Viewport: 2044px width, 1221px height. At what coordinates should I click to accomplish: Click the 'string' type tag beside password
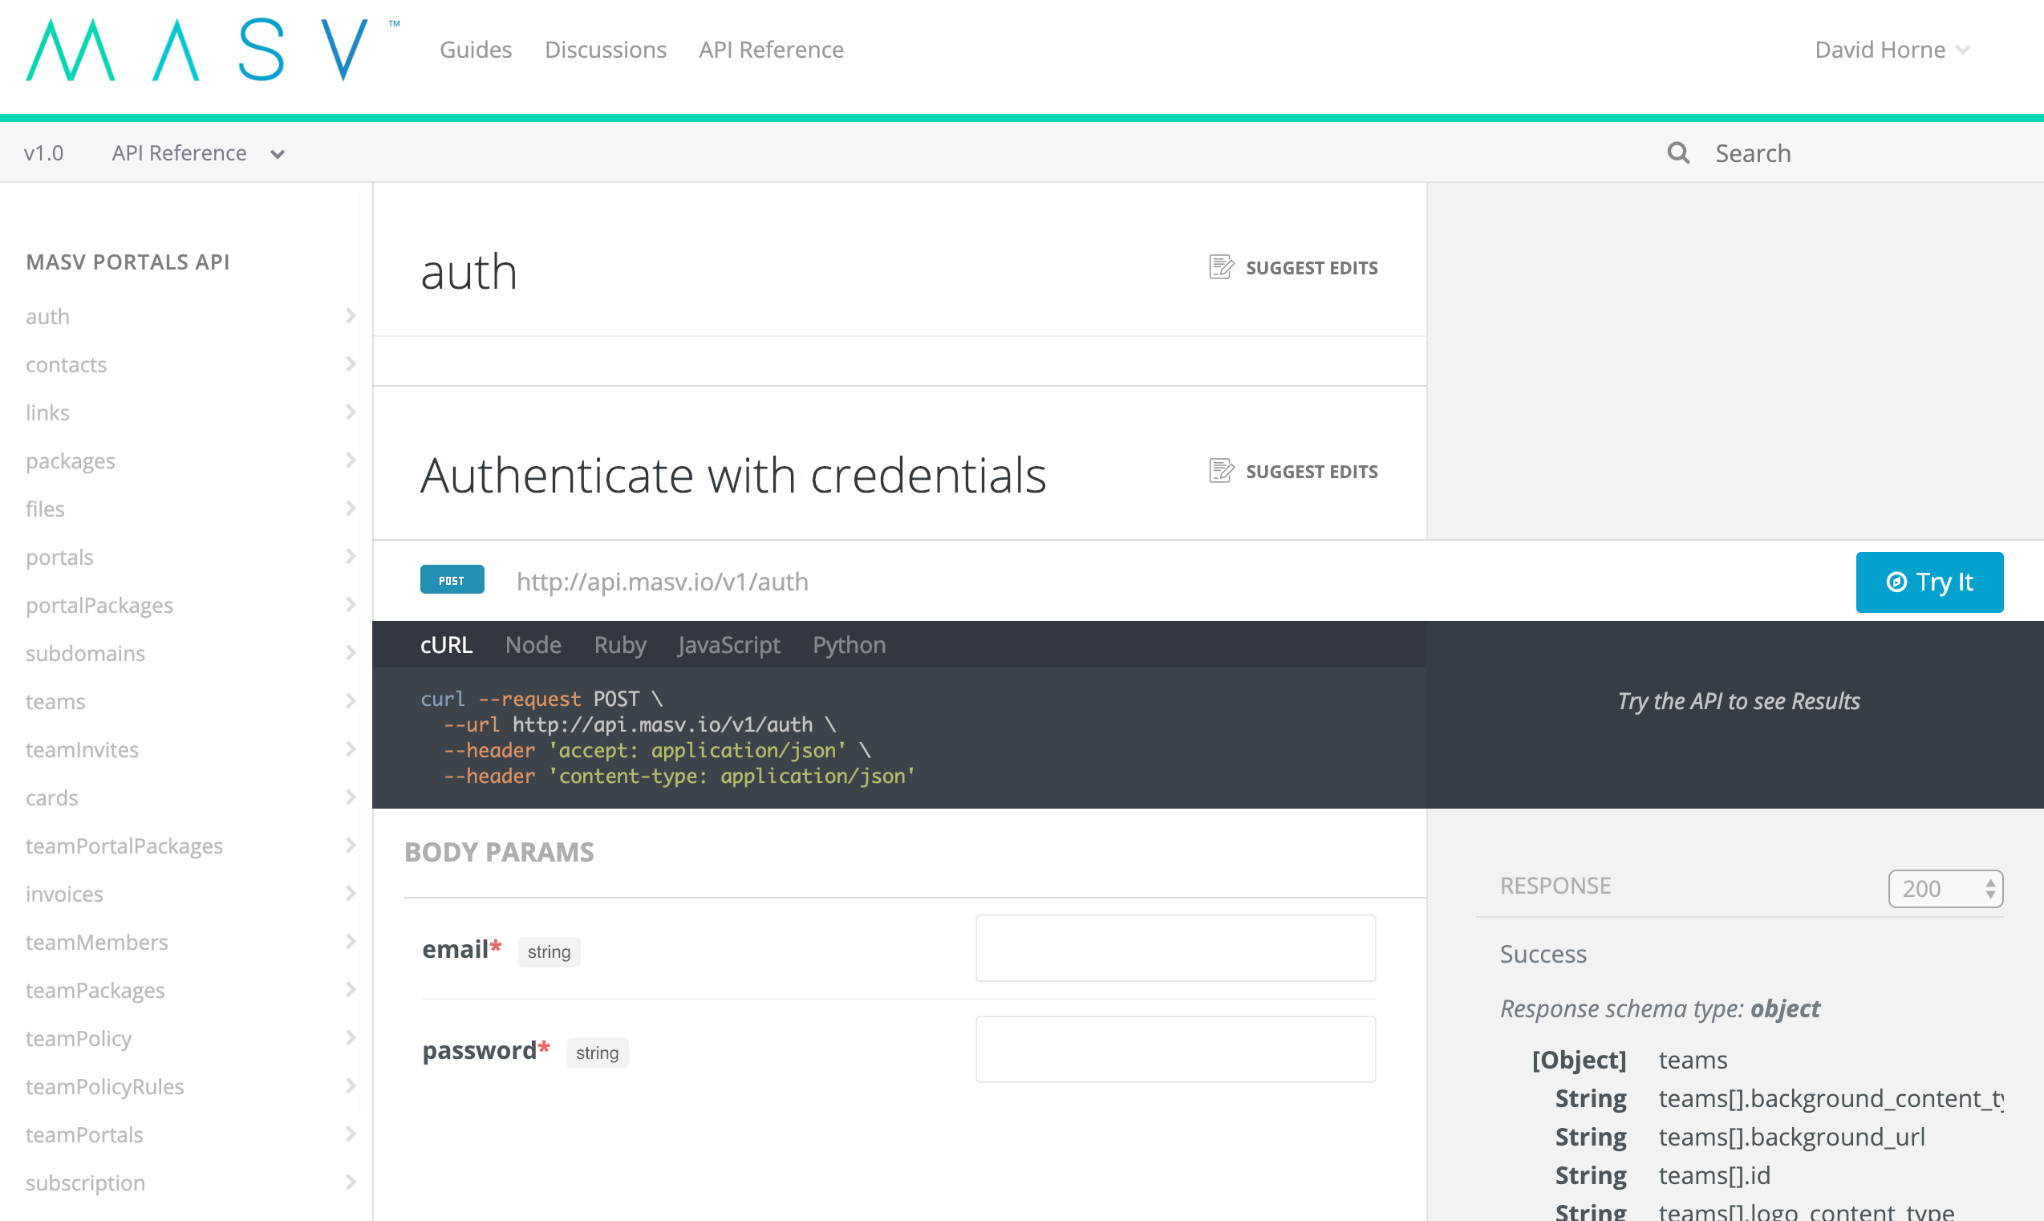pyautogui.click(x=597, y=1053)
